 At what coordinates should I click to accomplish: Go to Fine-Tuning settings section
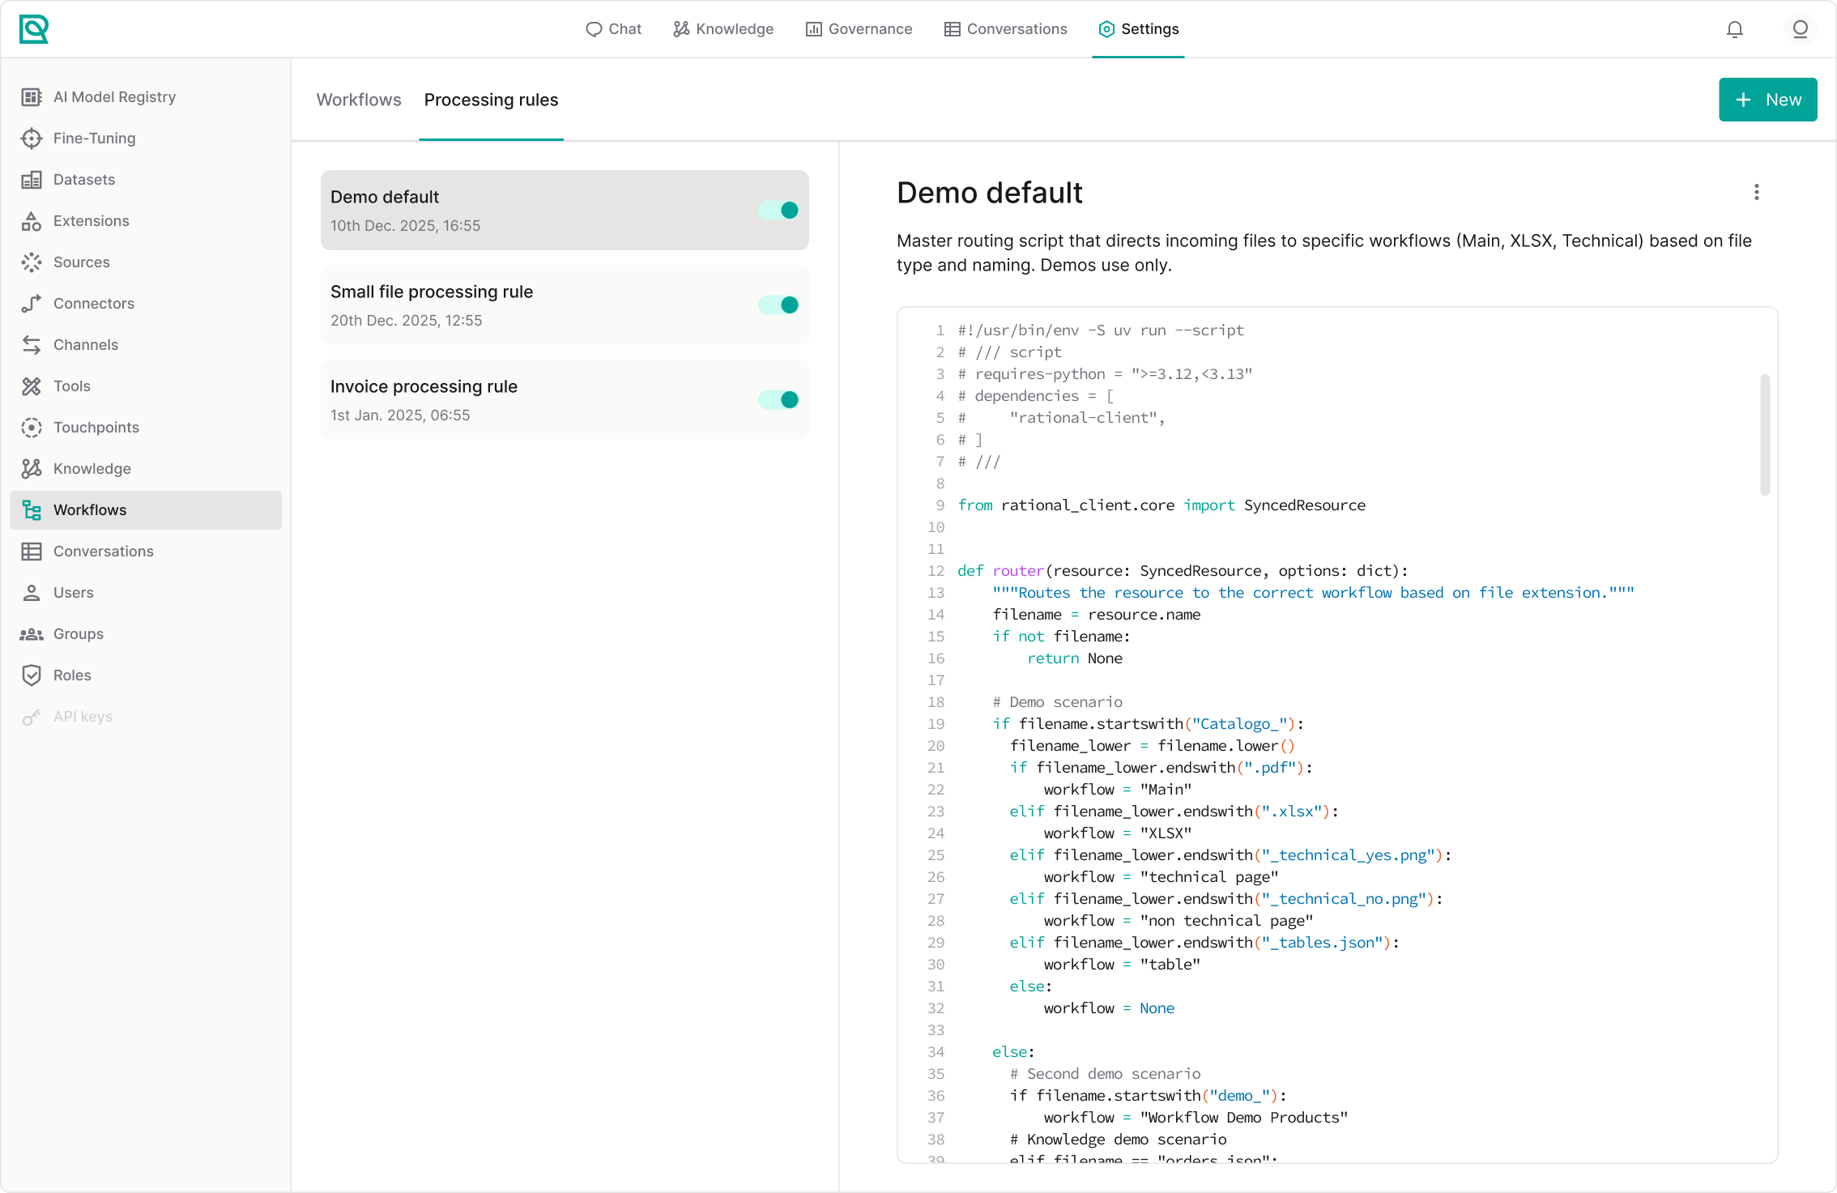[94, 138]
